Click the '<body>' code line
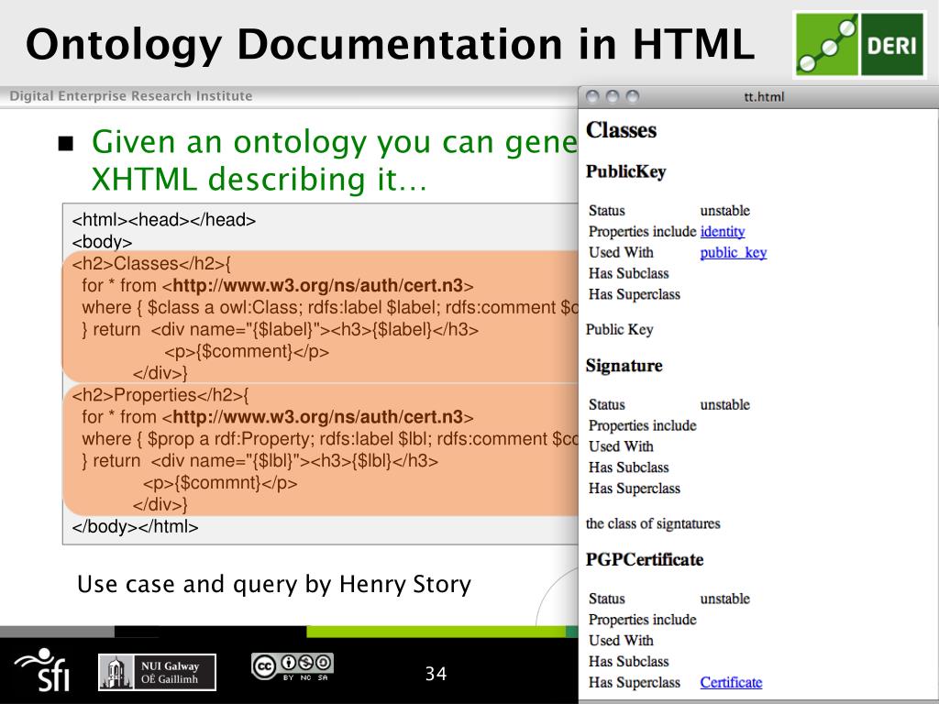The height and width of the screenshot is (704, 939). pos(102,242)
